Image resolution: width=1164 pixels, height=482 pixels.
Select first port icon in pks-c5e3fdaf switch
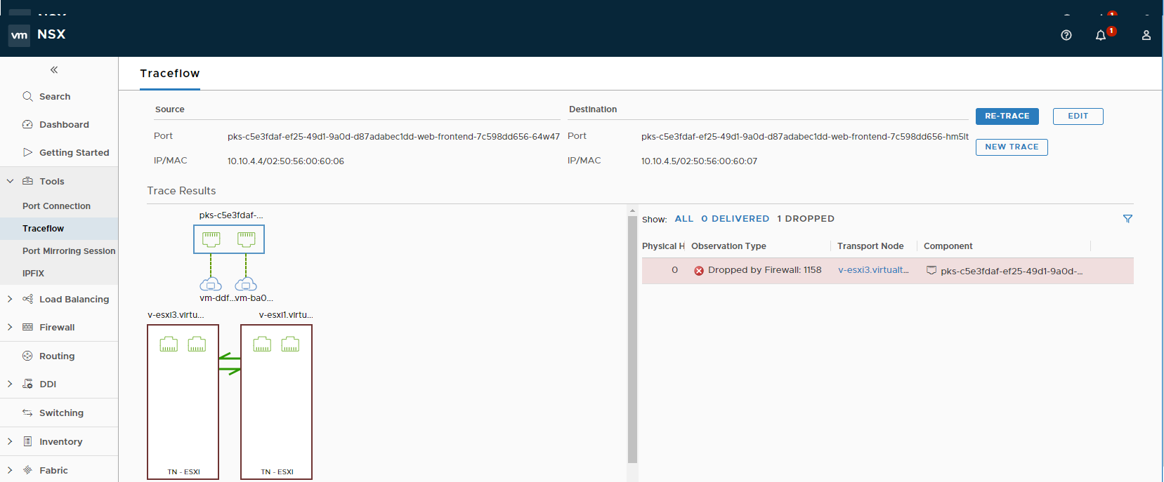(x=211, y=239)
